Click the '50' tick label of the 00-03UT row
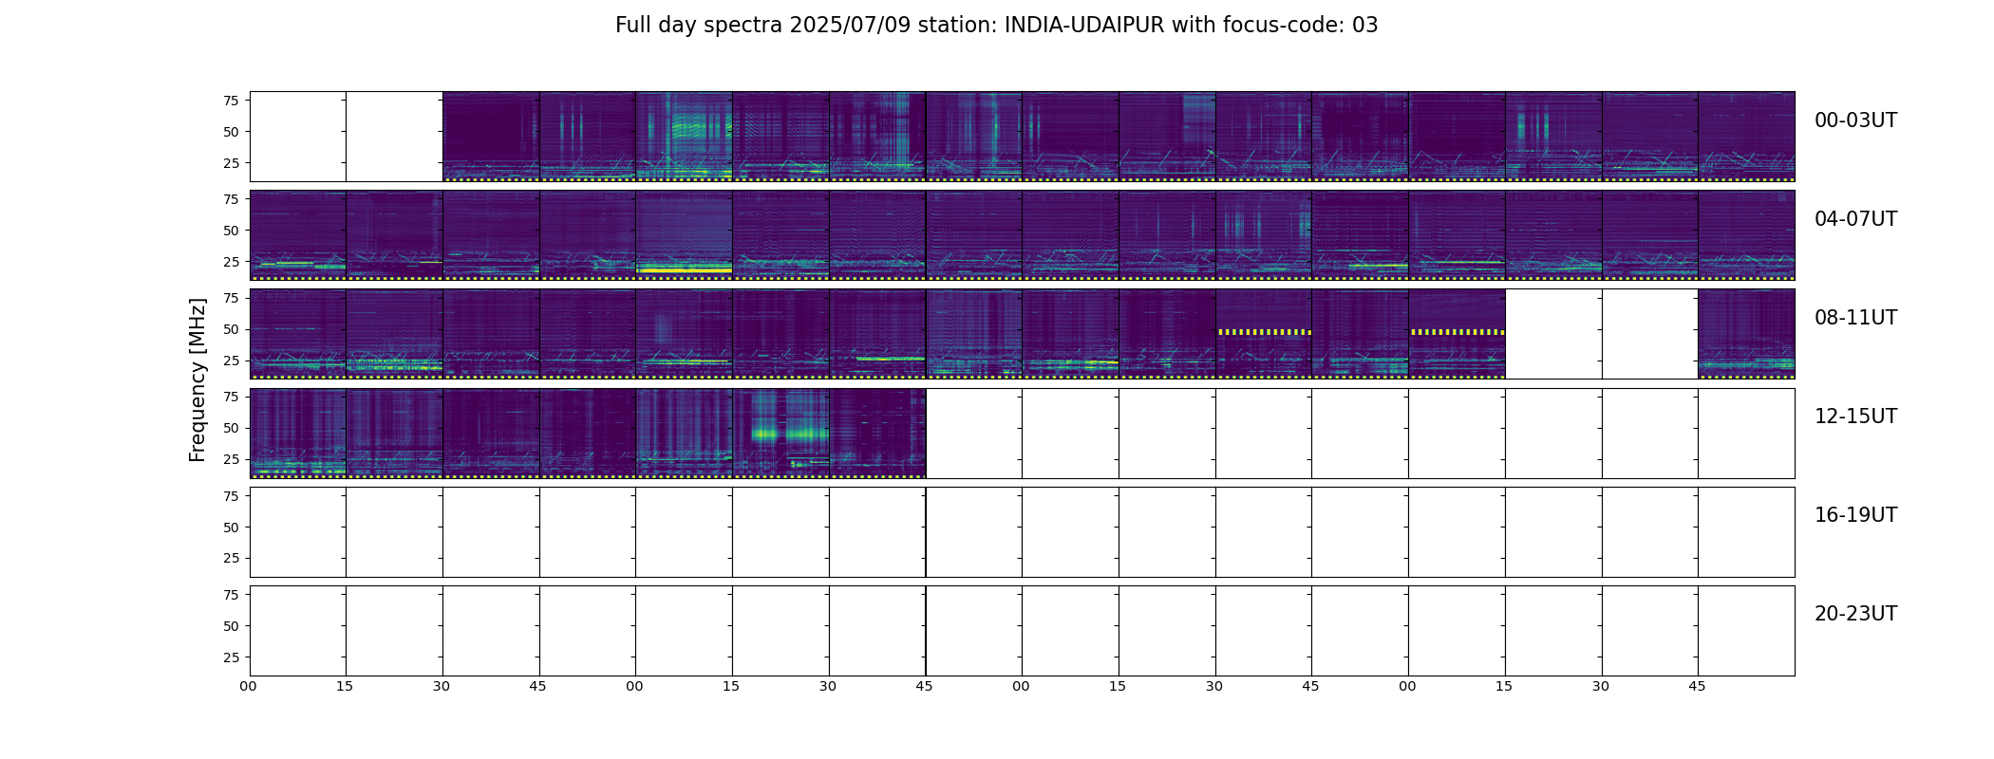This screenshot has height=759, width=1994. pos(231,132)
